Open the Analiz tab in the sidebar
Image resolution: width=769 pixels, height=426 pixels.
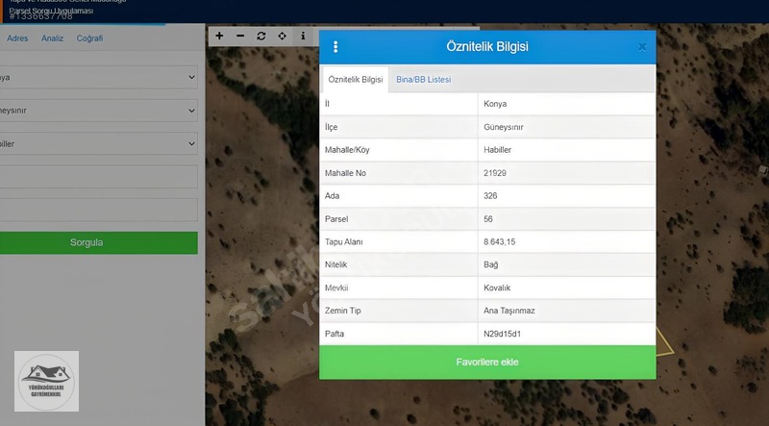coord(53,38)
